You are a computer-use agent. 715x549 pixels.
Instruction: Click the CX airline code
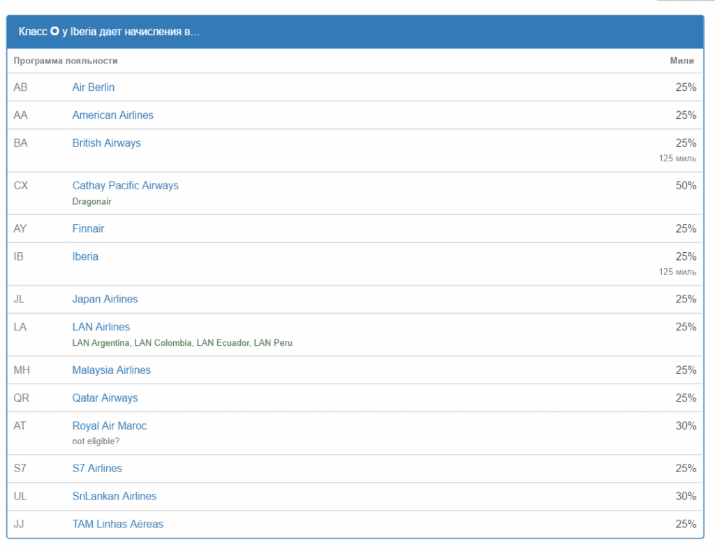tap(20, 186)
